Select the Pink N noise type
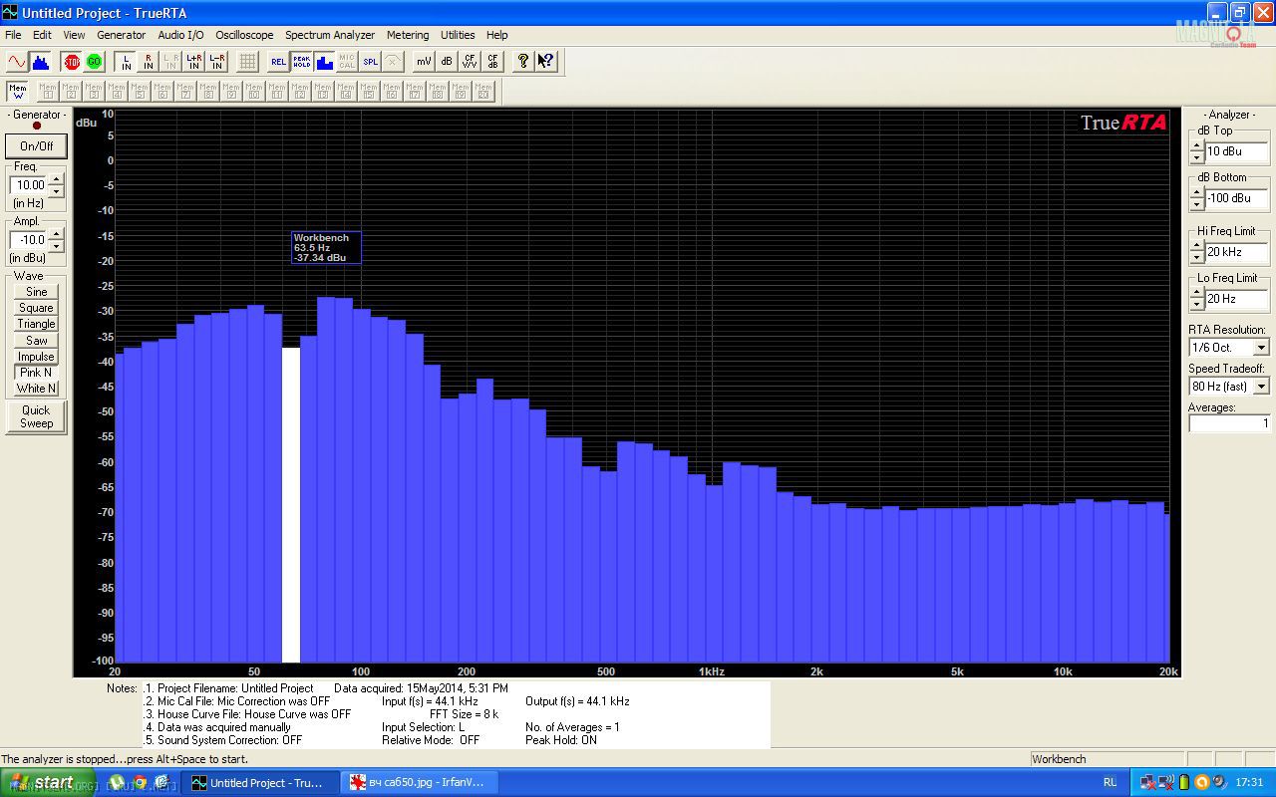The image size is (1276, 797). [37, 373]
